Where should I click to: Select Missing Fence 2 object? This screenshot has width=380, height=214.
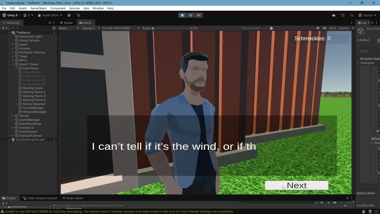34,92
